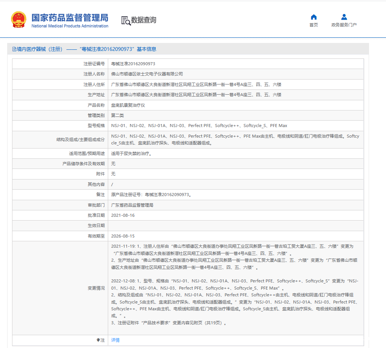The width and height of the screenshot is (386, 348).
Task: Click the small icon beside the 注 label
Action: (98, 340)
